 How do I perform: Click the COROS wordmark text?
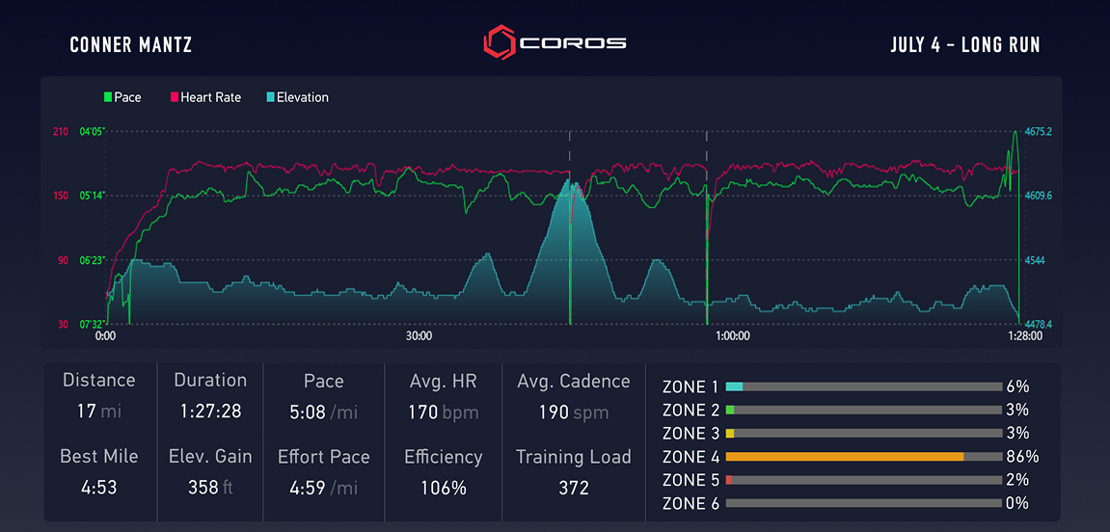(572, 43)
